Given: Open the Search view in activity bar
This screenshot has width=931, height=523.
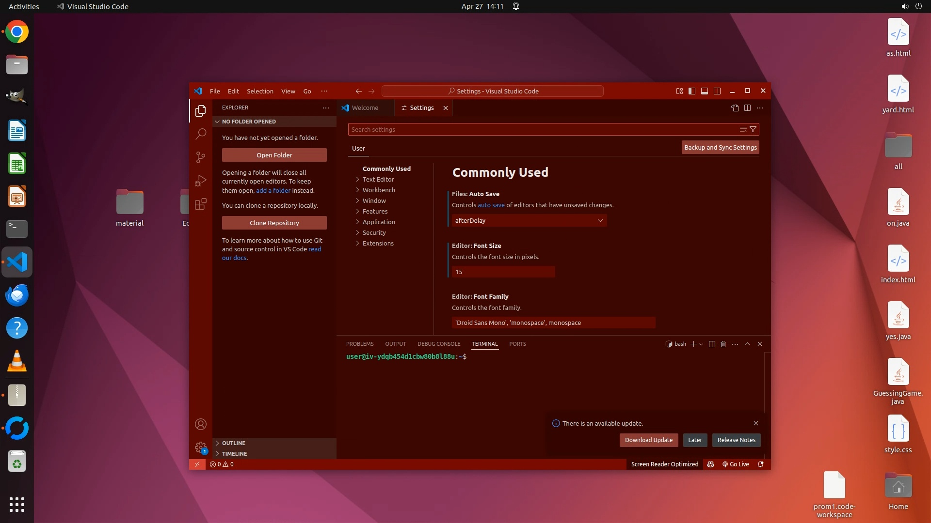Looking at the screenshot, I should (x=201, y=134).
